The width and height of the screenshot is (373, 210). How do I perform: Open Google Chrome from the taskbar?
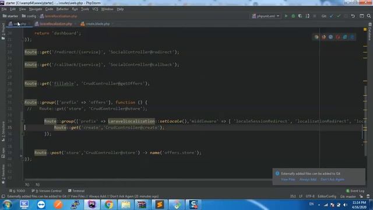pyautogui.click(x=109, y=205)
